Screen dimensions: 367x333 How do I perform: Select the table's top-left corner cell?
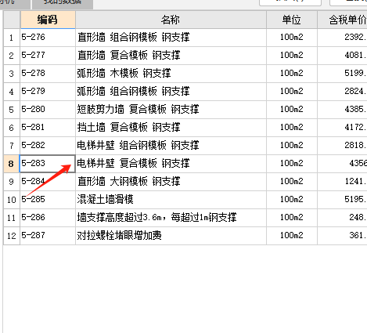pos(12,20)
